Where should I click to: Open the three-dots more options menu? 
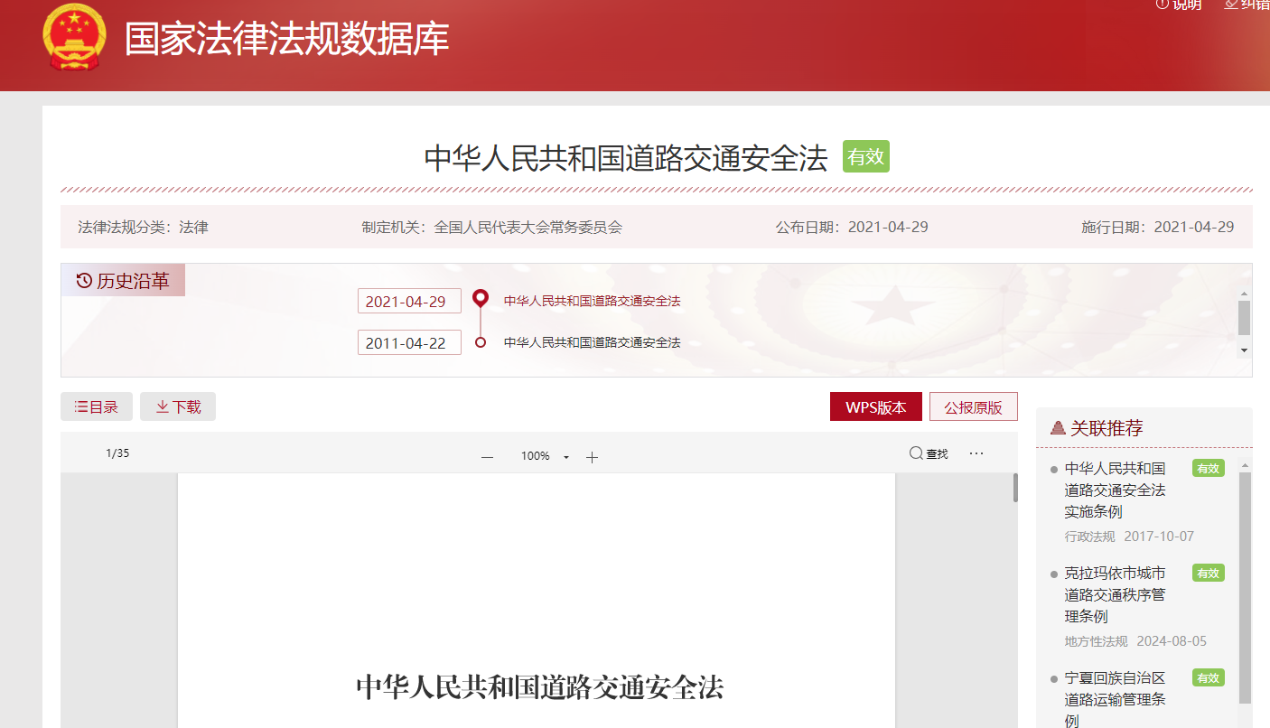(x=976, y=453)
